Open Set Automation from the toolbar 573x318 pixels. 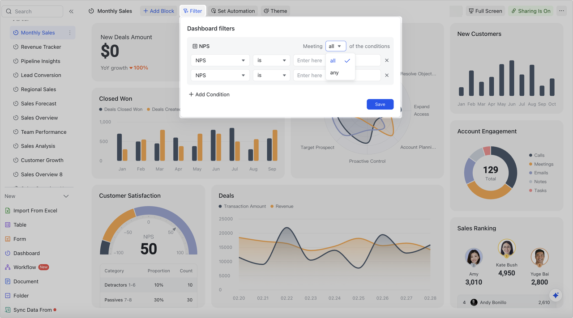click(x=233, y=10)
